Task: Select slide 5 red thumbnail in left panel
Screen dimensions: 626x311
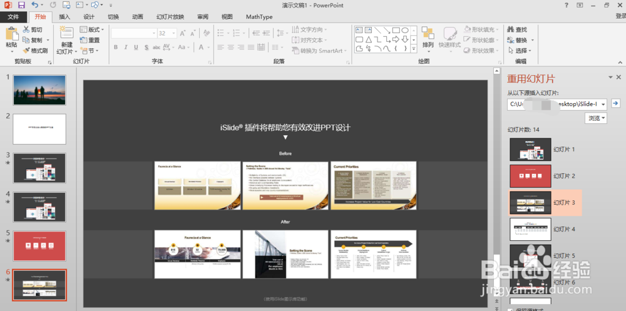Action: 39,246
